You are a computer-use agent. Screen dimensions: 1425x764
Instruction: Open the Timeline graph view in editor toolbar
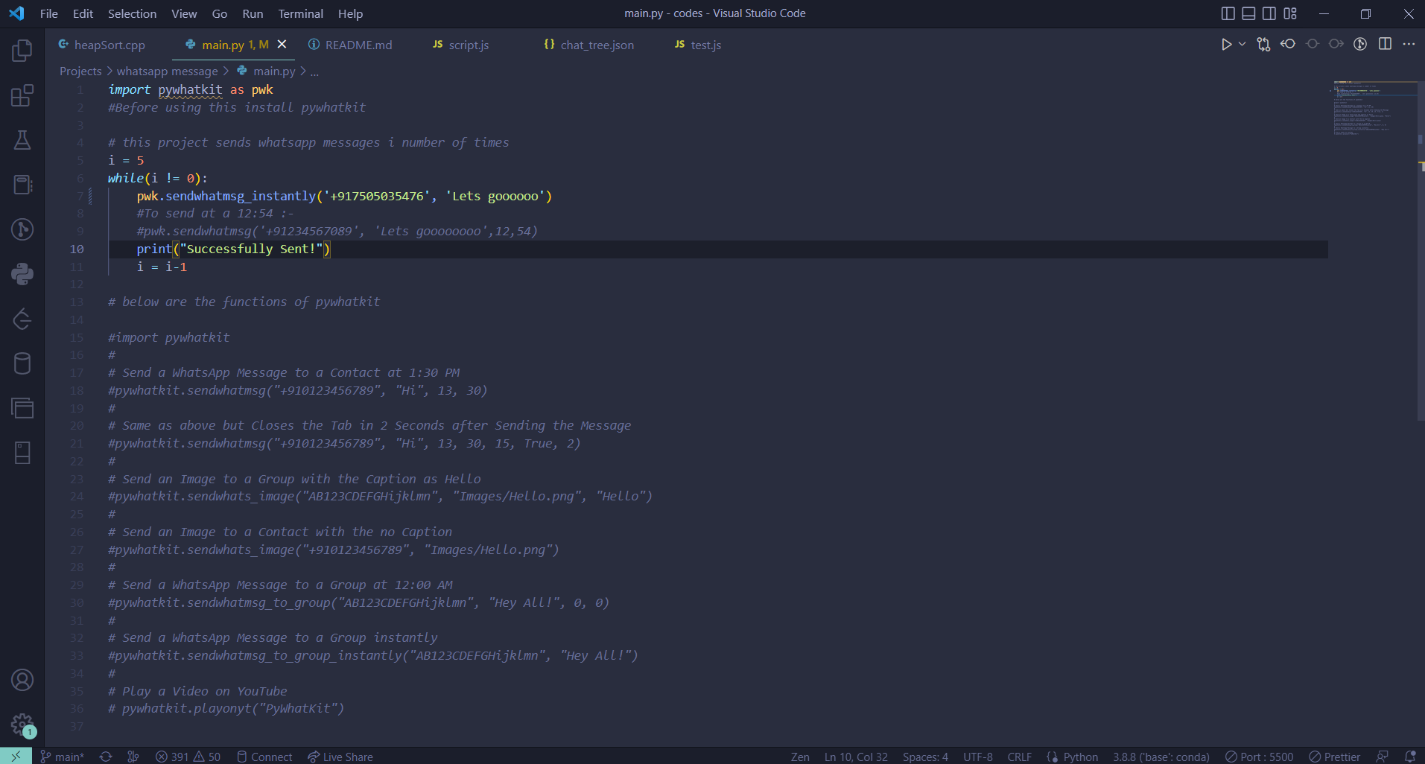tap(1362, 44)
